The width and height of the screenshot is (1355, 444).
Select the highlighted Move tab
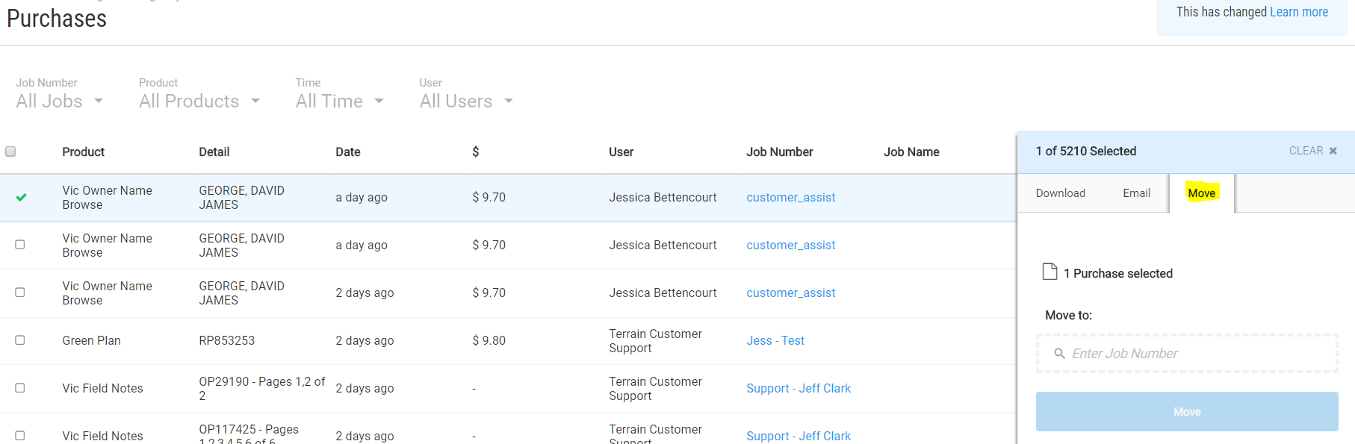tap(1201, 193)
